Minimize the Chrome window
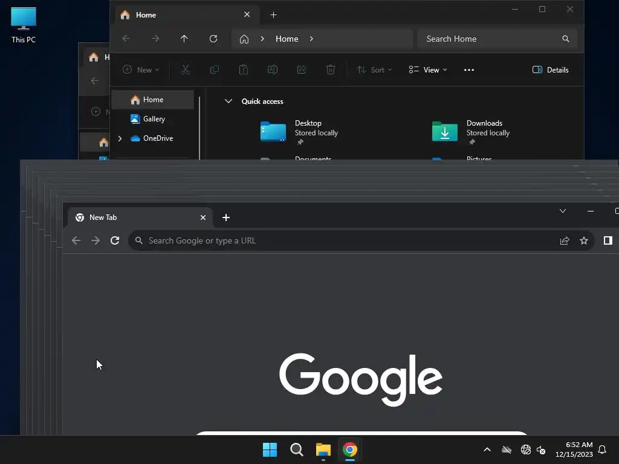Viewport: 619px width, 464px height. (591, 211)
